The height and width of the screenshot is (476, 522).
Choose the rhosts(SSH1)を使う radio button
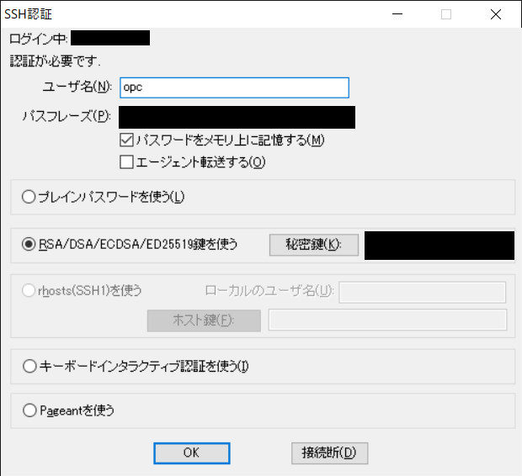[29, 291]
